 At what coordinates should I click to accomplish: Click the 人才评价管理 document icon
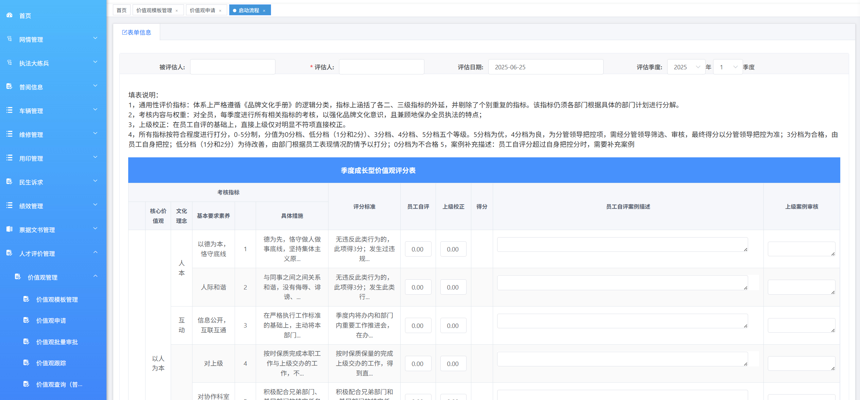pos(10,253)
